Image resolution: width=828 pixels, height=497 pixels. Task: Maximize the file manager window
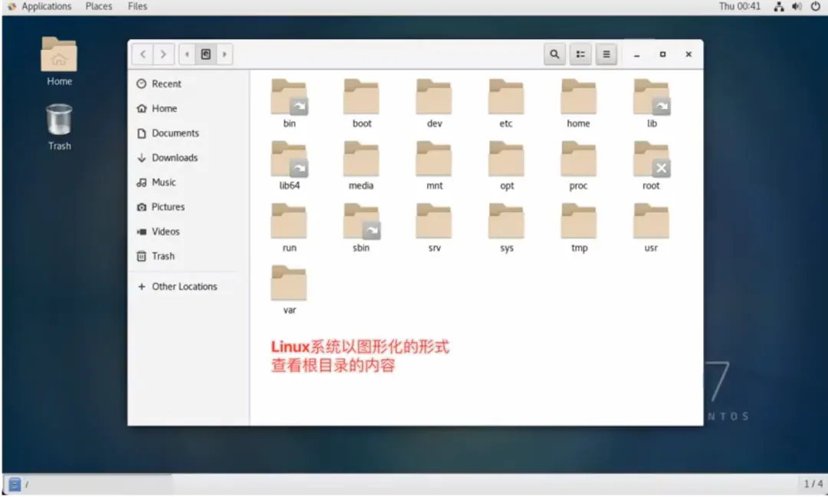click(x=662, y=54)
